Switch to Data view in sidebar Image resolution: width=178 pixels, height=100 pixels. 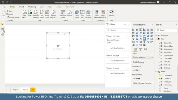point(3,29)
